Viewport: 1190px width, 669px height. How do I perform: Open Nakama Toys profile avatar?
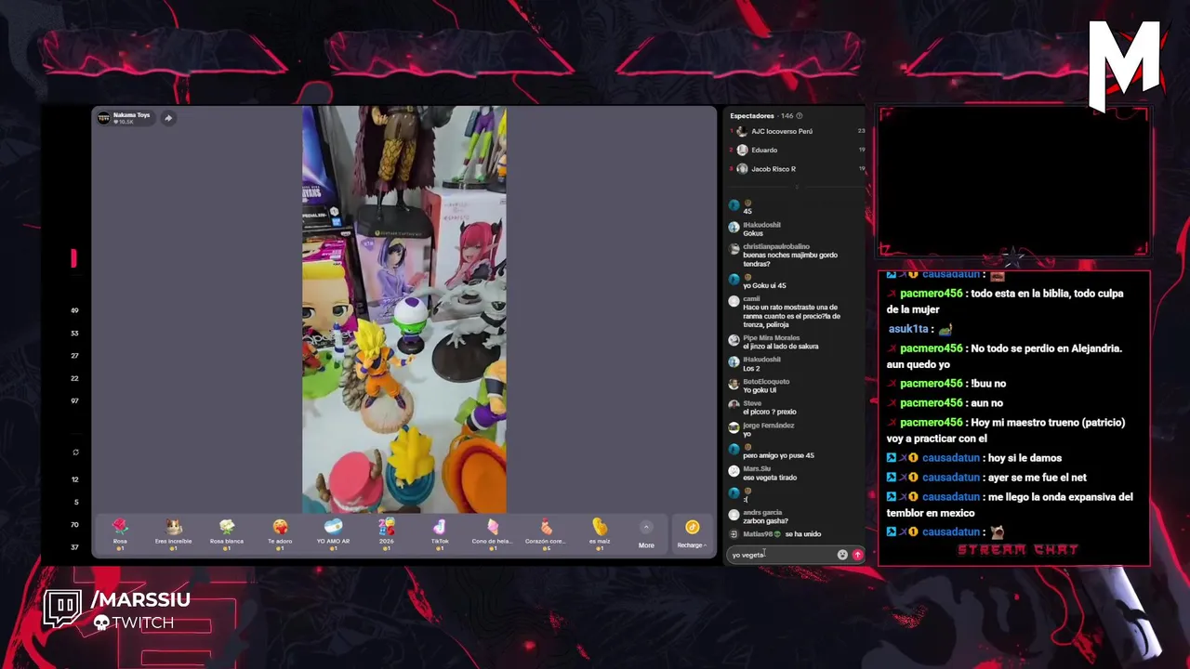104,118
